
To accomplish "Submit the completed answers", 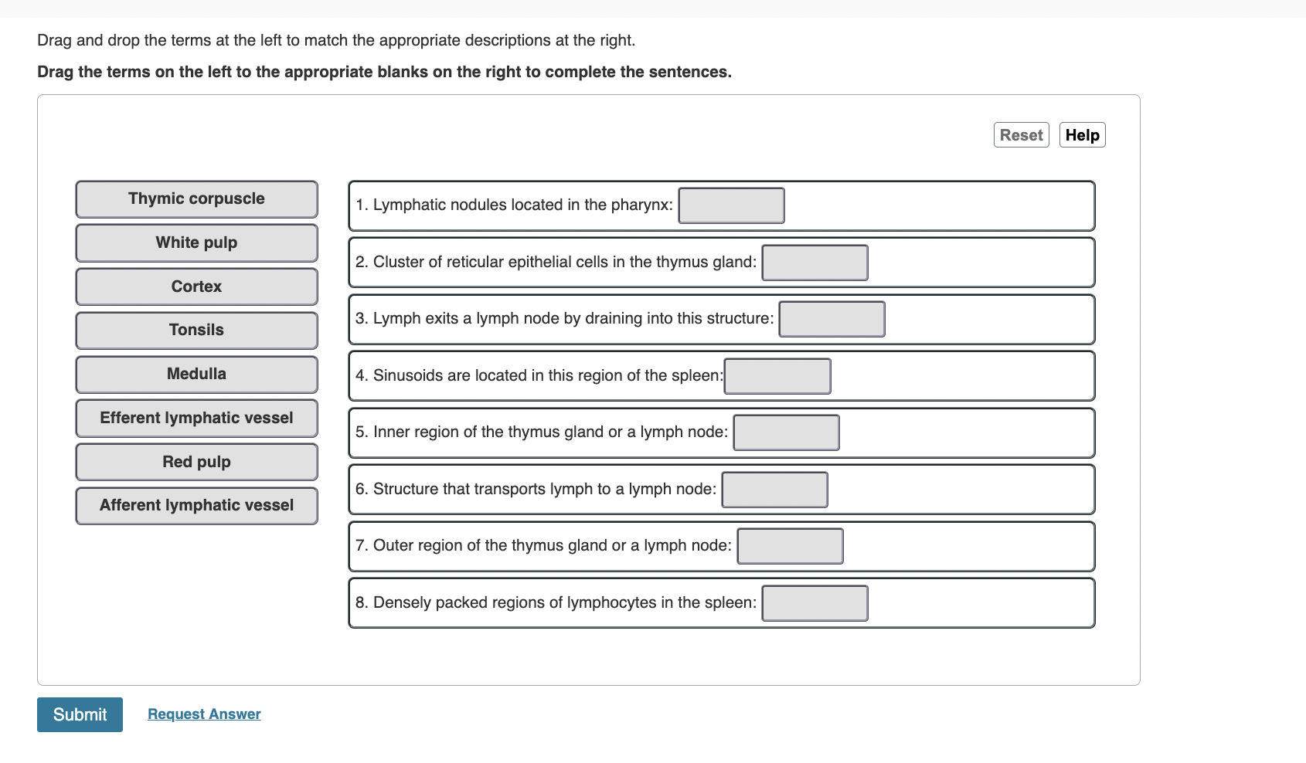I will [x=80, y=714].
